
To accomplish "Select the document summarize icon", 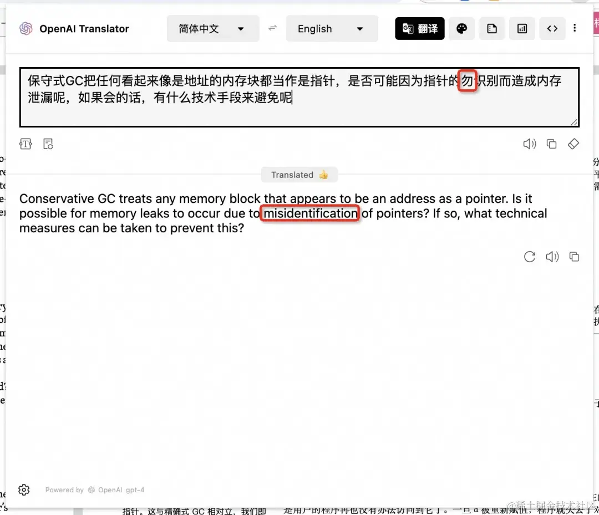I will coord(492,28).
